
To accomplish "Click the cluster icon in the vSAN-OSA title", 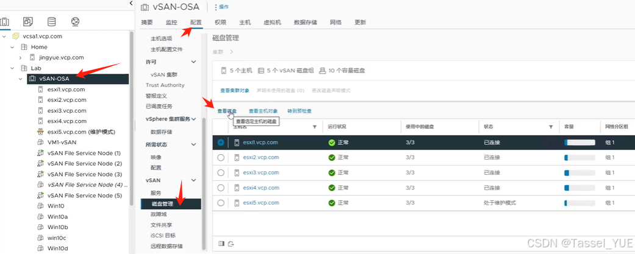I will tap(145, 7).
